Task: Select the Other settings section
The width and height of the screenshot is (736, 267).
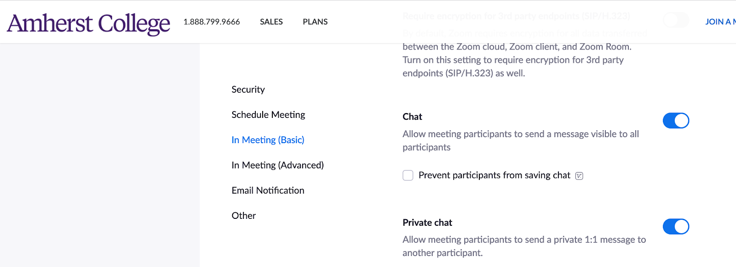Action: click(243, 216)
